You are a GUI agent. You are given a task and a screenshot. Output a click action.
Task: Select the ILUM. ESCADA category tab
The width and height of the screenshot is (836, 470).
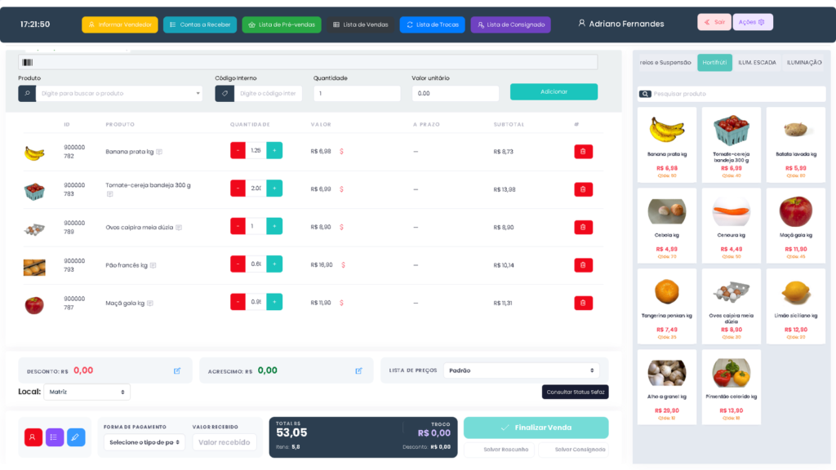(757, 62)
